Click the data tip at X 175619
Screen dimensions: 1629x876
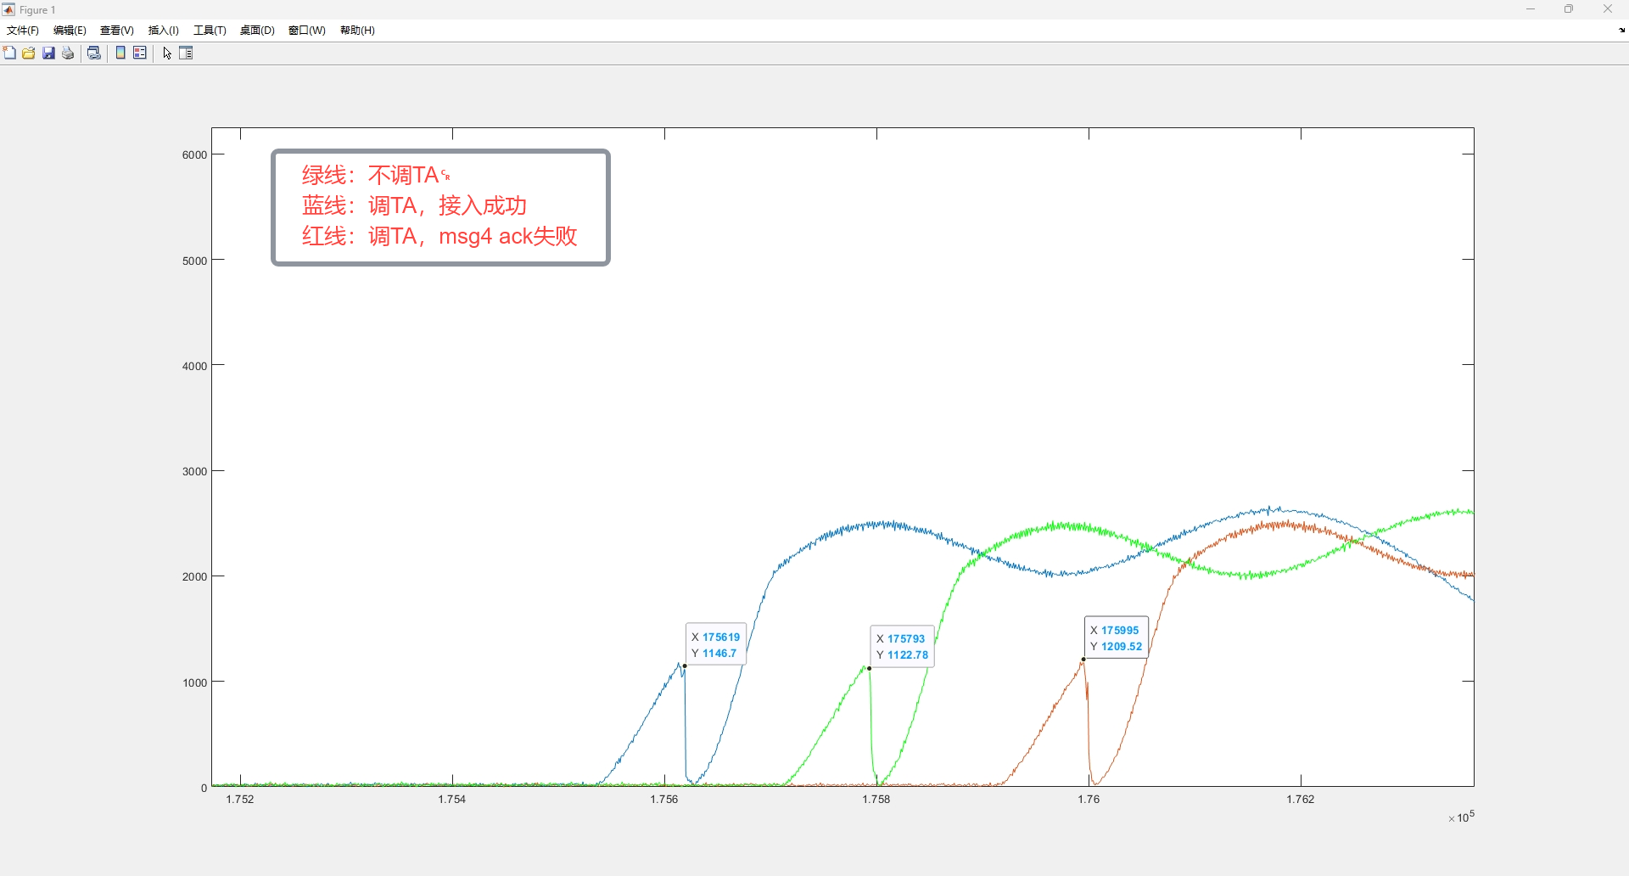(716, 645)
